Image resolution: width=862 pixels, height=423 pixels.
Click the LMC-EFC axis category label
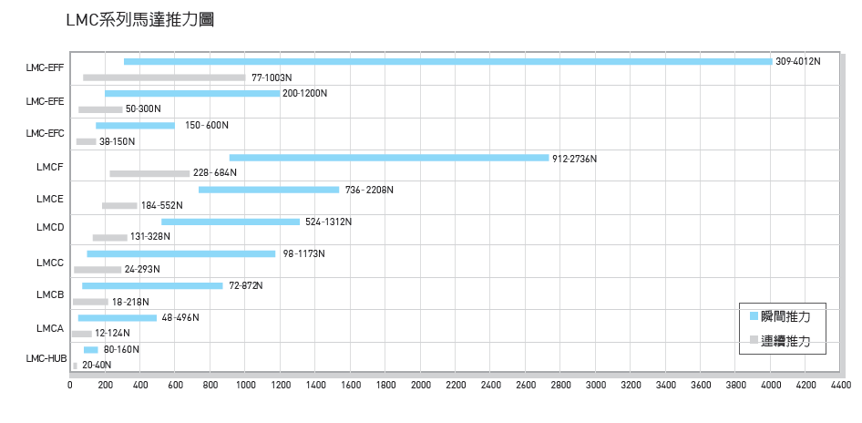tap(46, 133)
